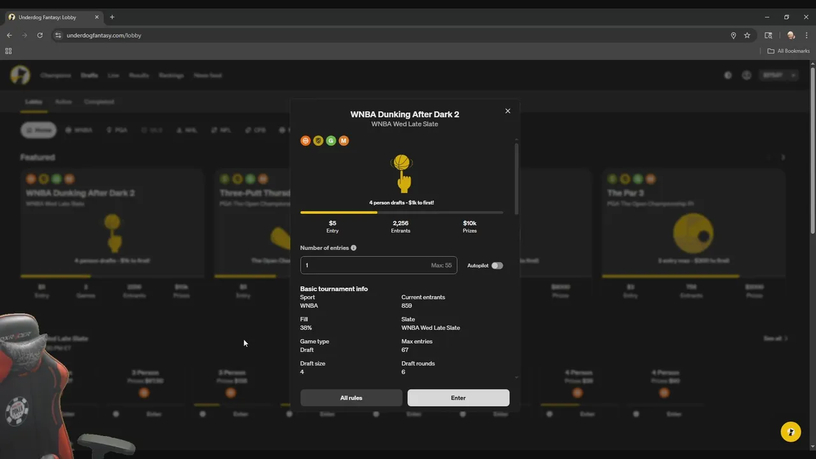Open the Results nav item
Image resolution: width=816 pixels, height=459 pixels.
tap(139, 75)
